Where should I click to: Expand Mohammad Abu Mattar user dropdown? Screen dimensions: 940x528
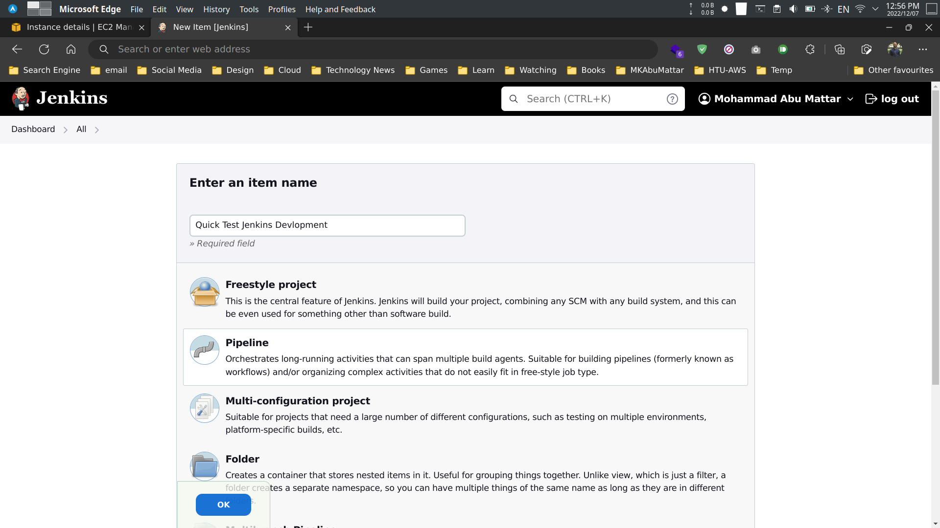click(x=850, y=99)
